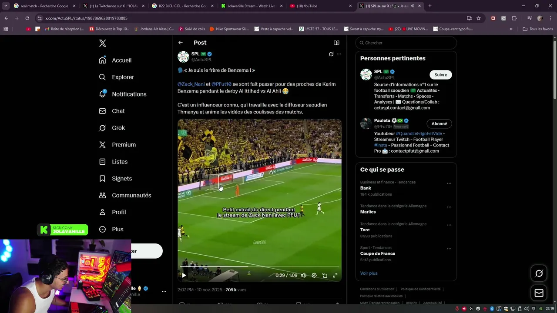Screen dimensions: 557x313
Task: Open the Premium page
Action: point(117,145)
